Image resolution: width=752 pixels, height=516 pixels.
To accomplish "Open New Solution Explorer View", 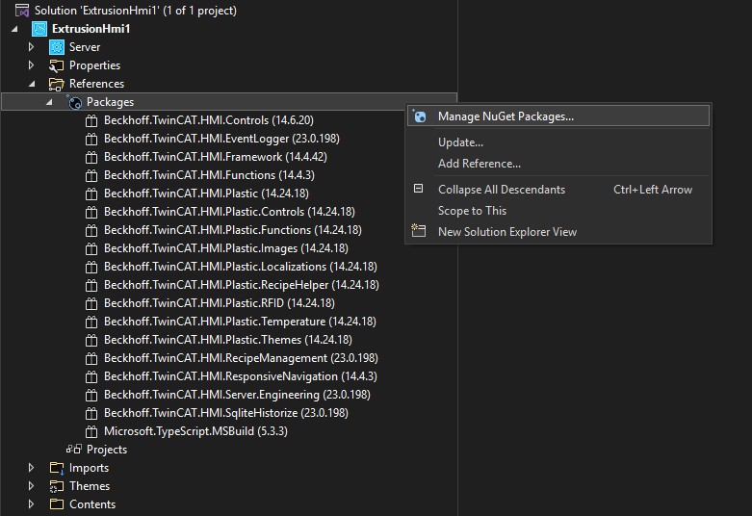I will (558, 232).
